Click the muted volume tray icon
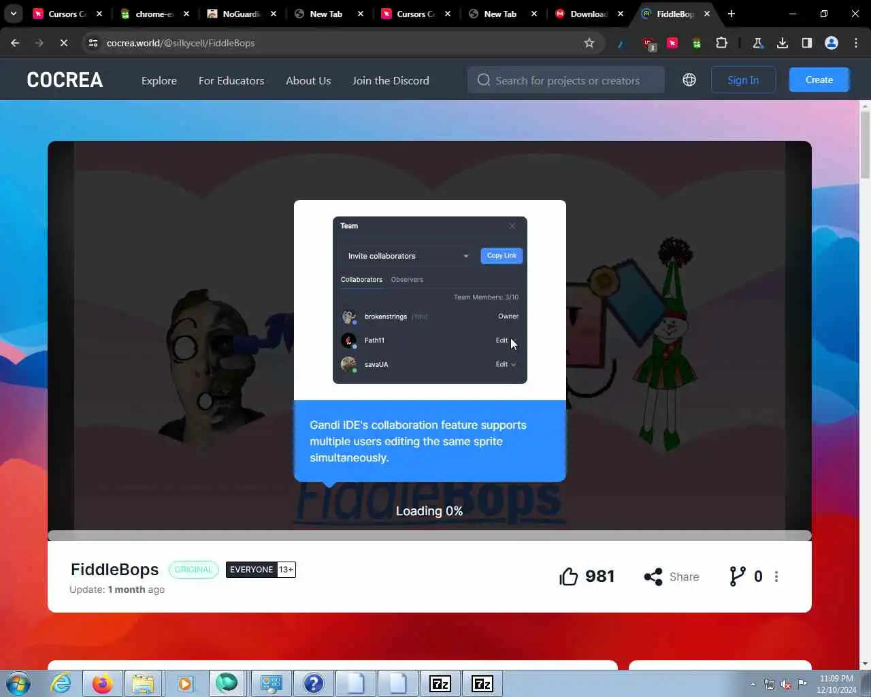The width and height of the screenshot is (871, 697). click(x=786, y=684)
